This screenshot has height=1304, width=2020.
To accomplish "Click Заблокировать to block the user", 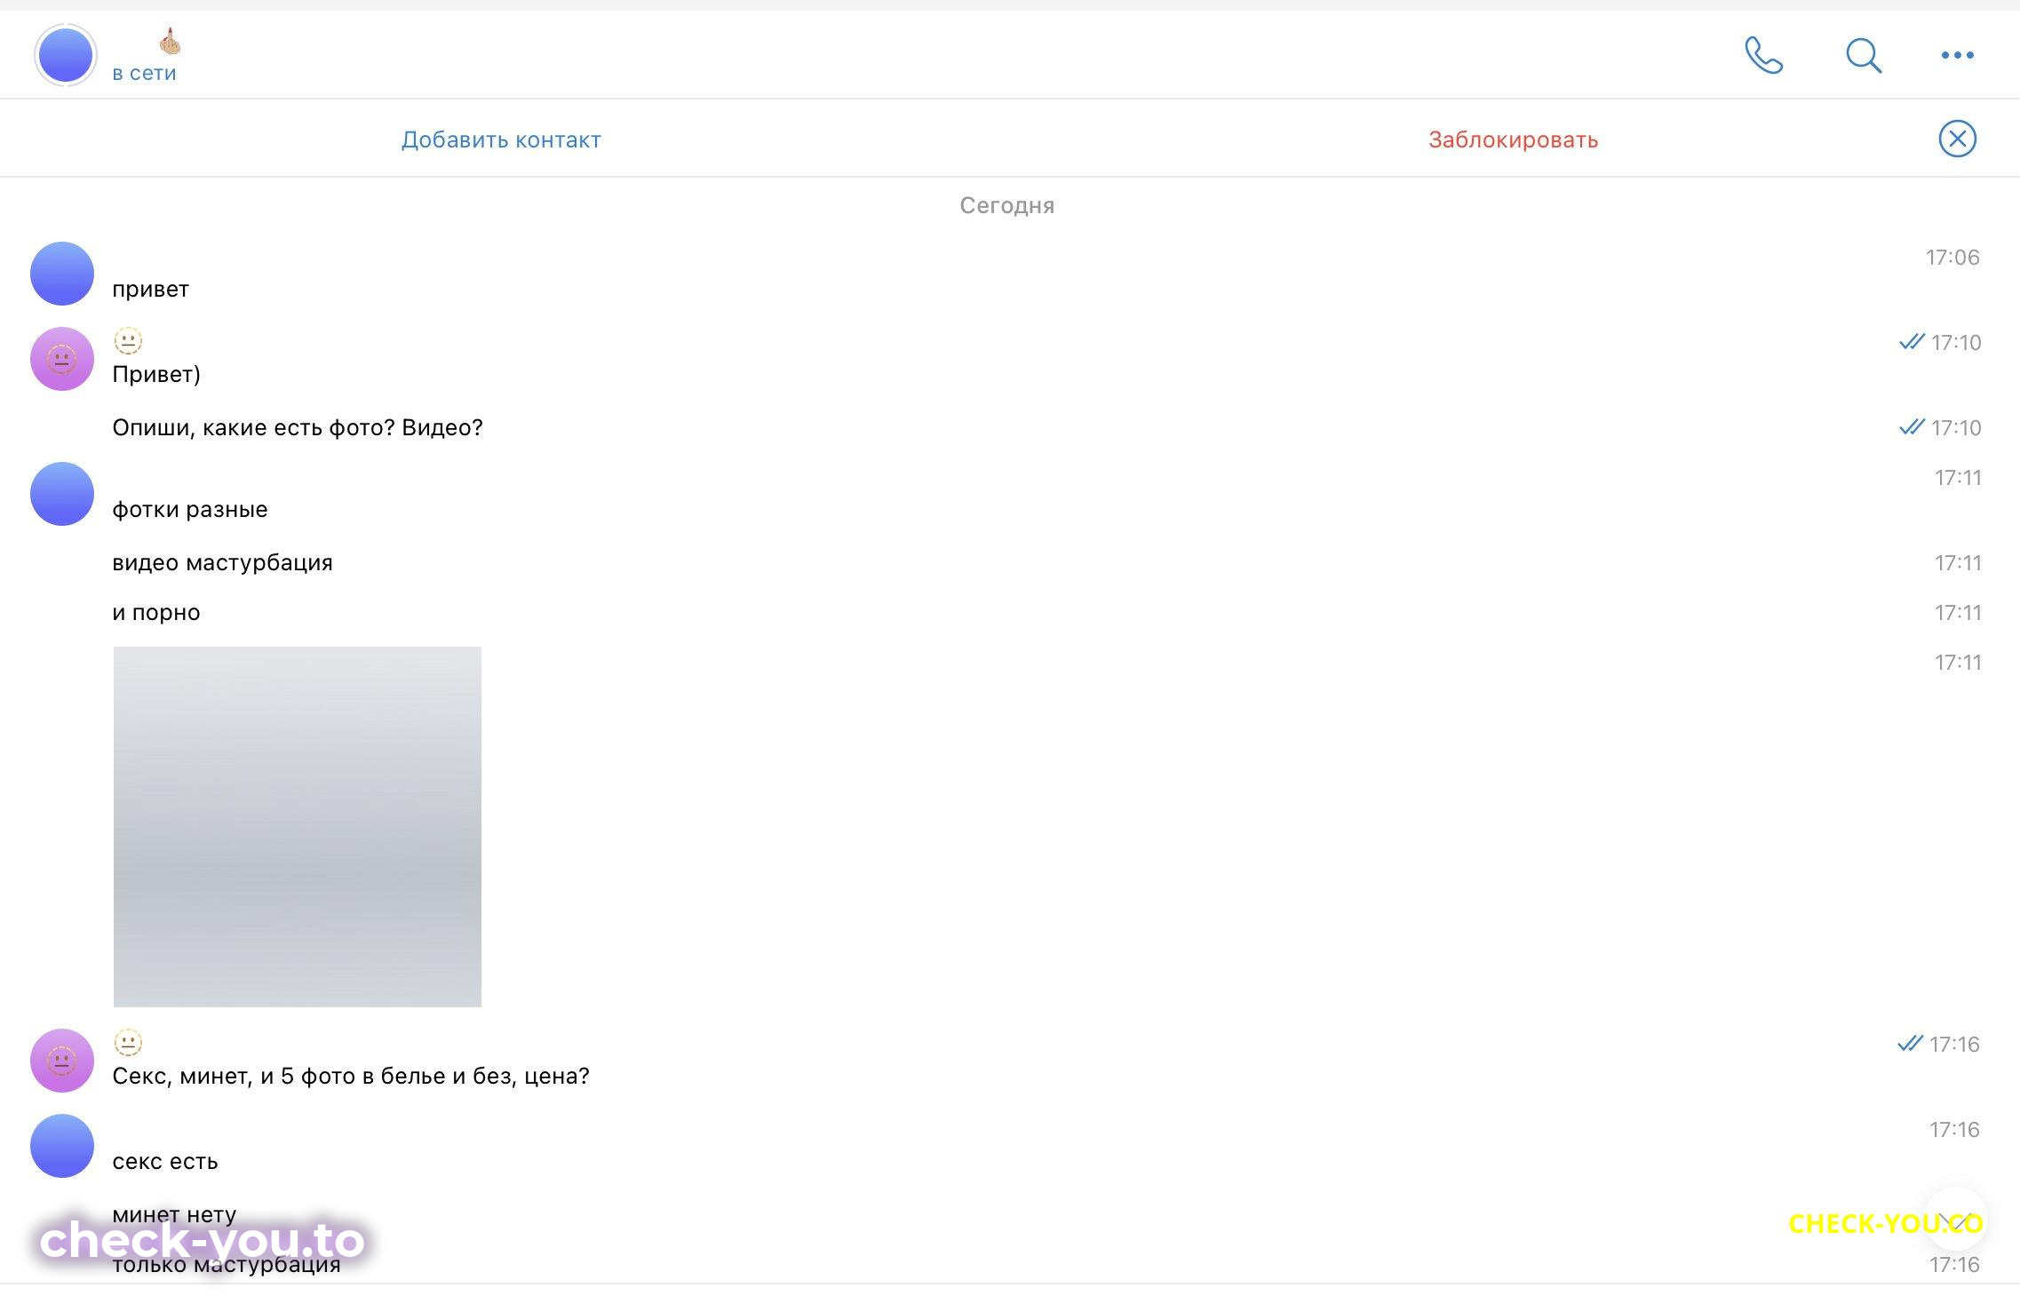I will [1513, 139].
